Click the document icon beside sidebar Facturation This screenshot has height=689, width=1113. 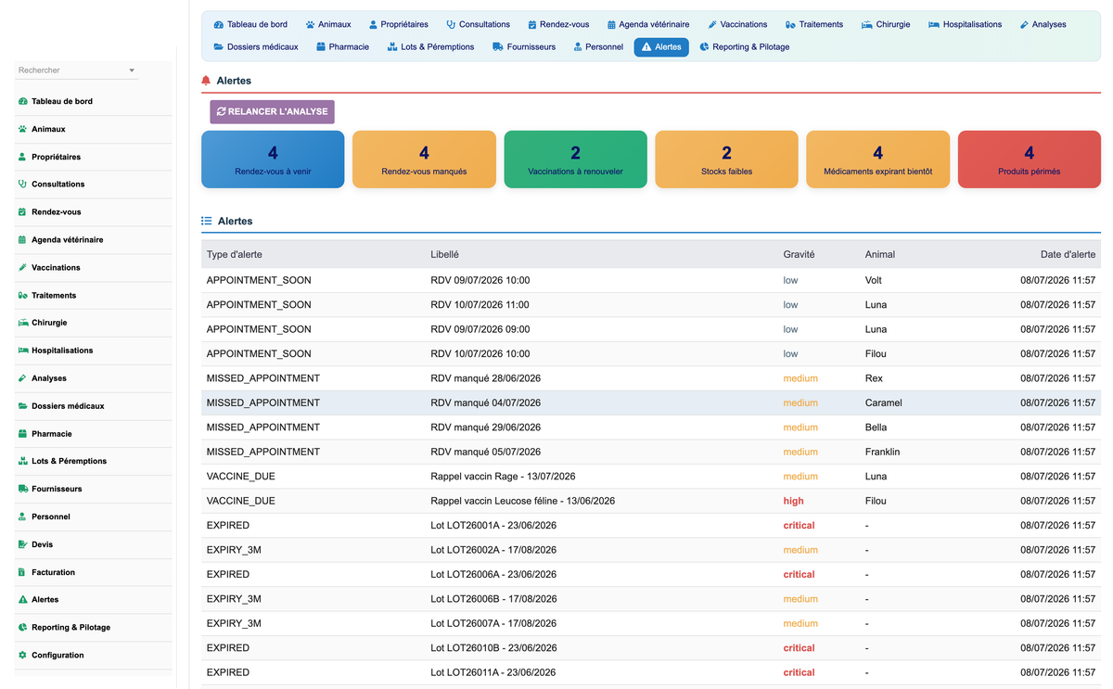22,572
